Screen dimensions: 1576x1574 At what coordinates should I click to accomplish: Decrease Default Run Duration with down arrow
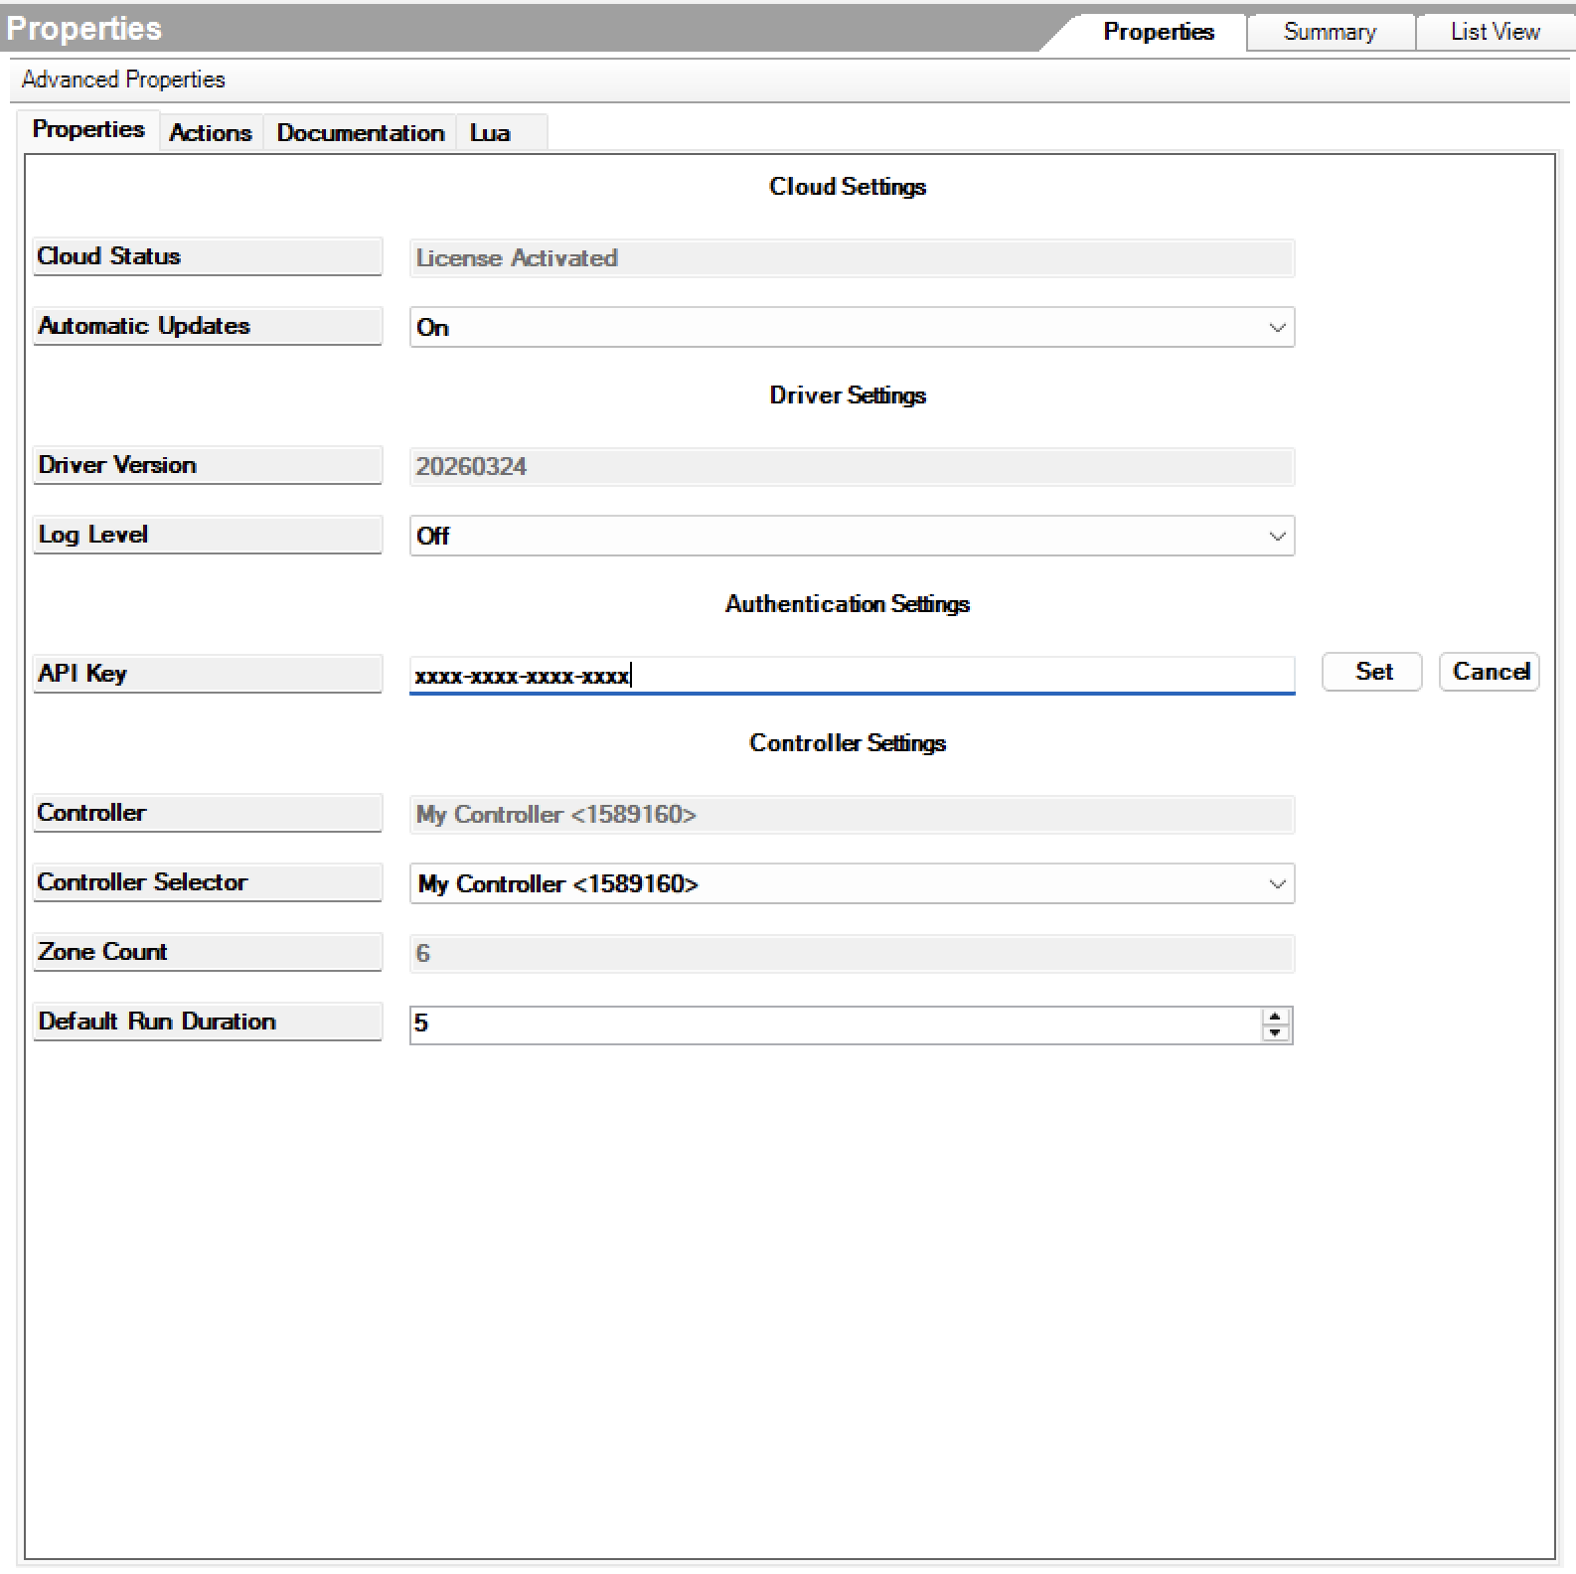click(1275, 1033)
